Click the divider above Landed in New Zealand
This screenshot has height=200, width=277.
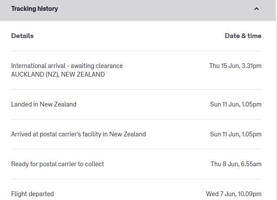[136, 89]
